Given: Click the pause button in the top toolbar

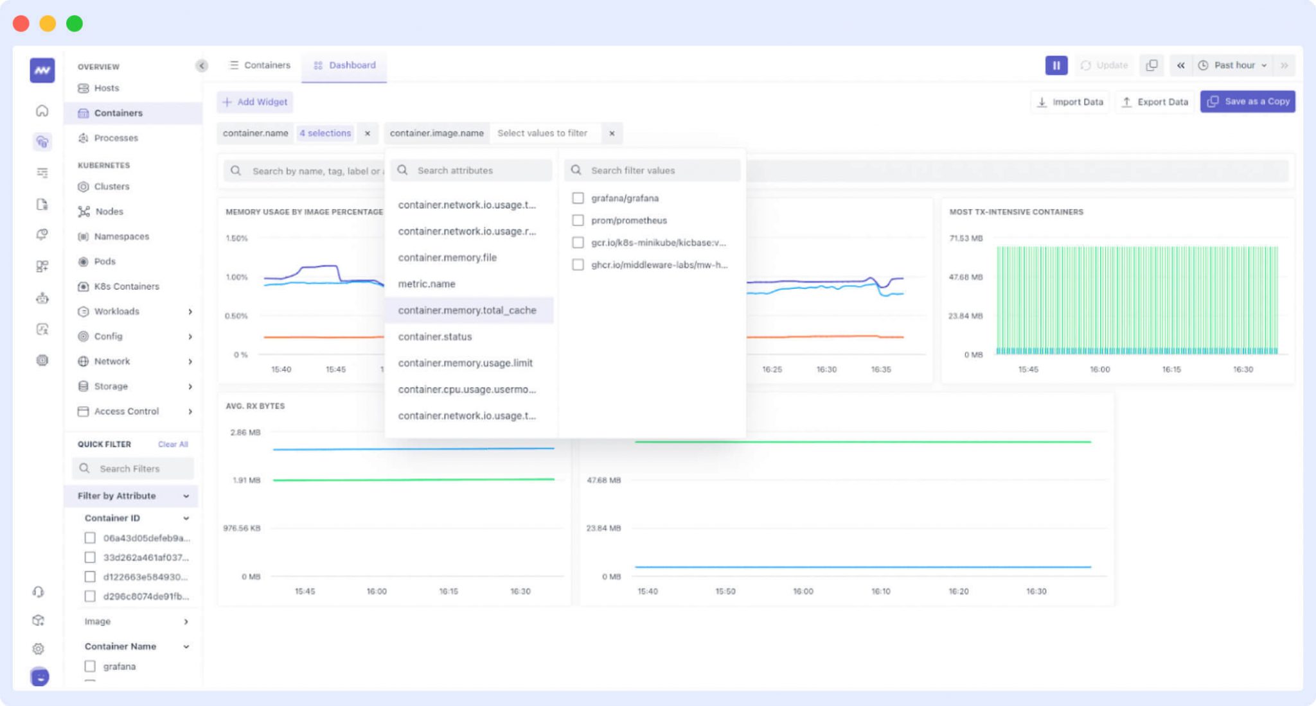Looking at the screenshot, I should [1056, 65].
